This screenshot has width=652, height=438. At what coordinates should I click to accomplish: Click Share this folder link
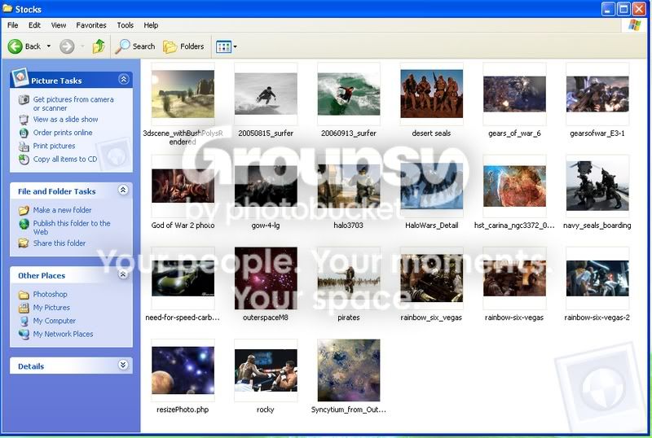point(59,243)
